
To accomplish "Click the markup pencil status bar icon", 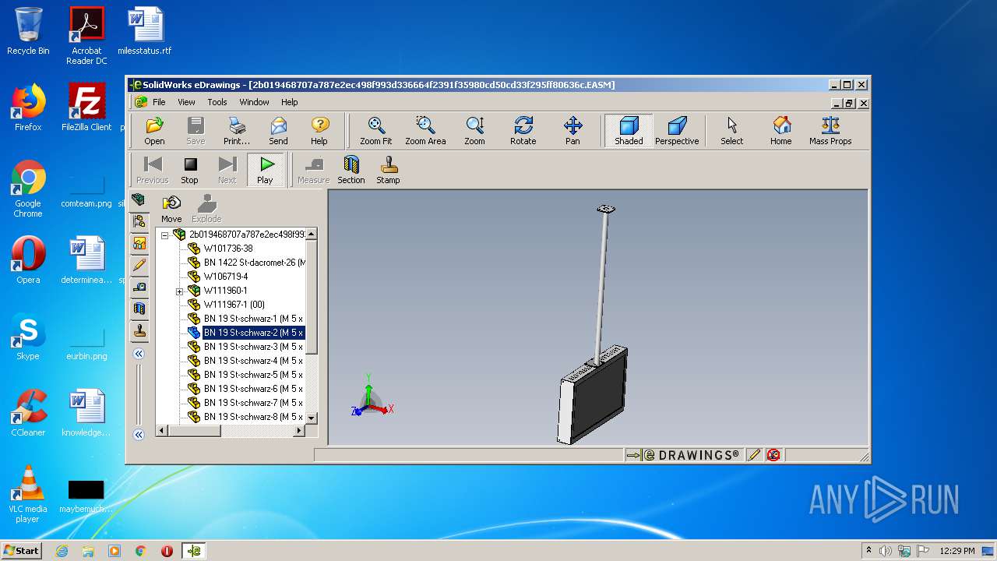I will click(x=753, y=455).
